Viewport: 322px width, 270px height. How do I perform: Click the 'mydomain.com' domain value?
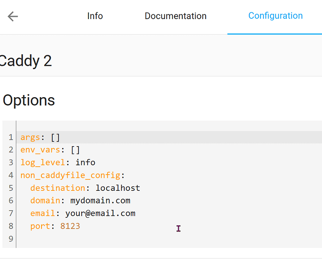pos(100,201)
